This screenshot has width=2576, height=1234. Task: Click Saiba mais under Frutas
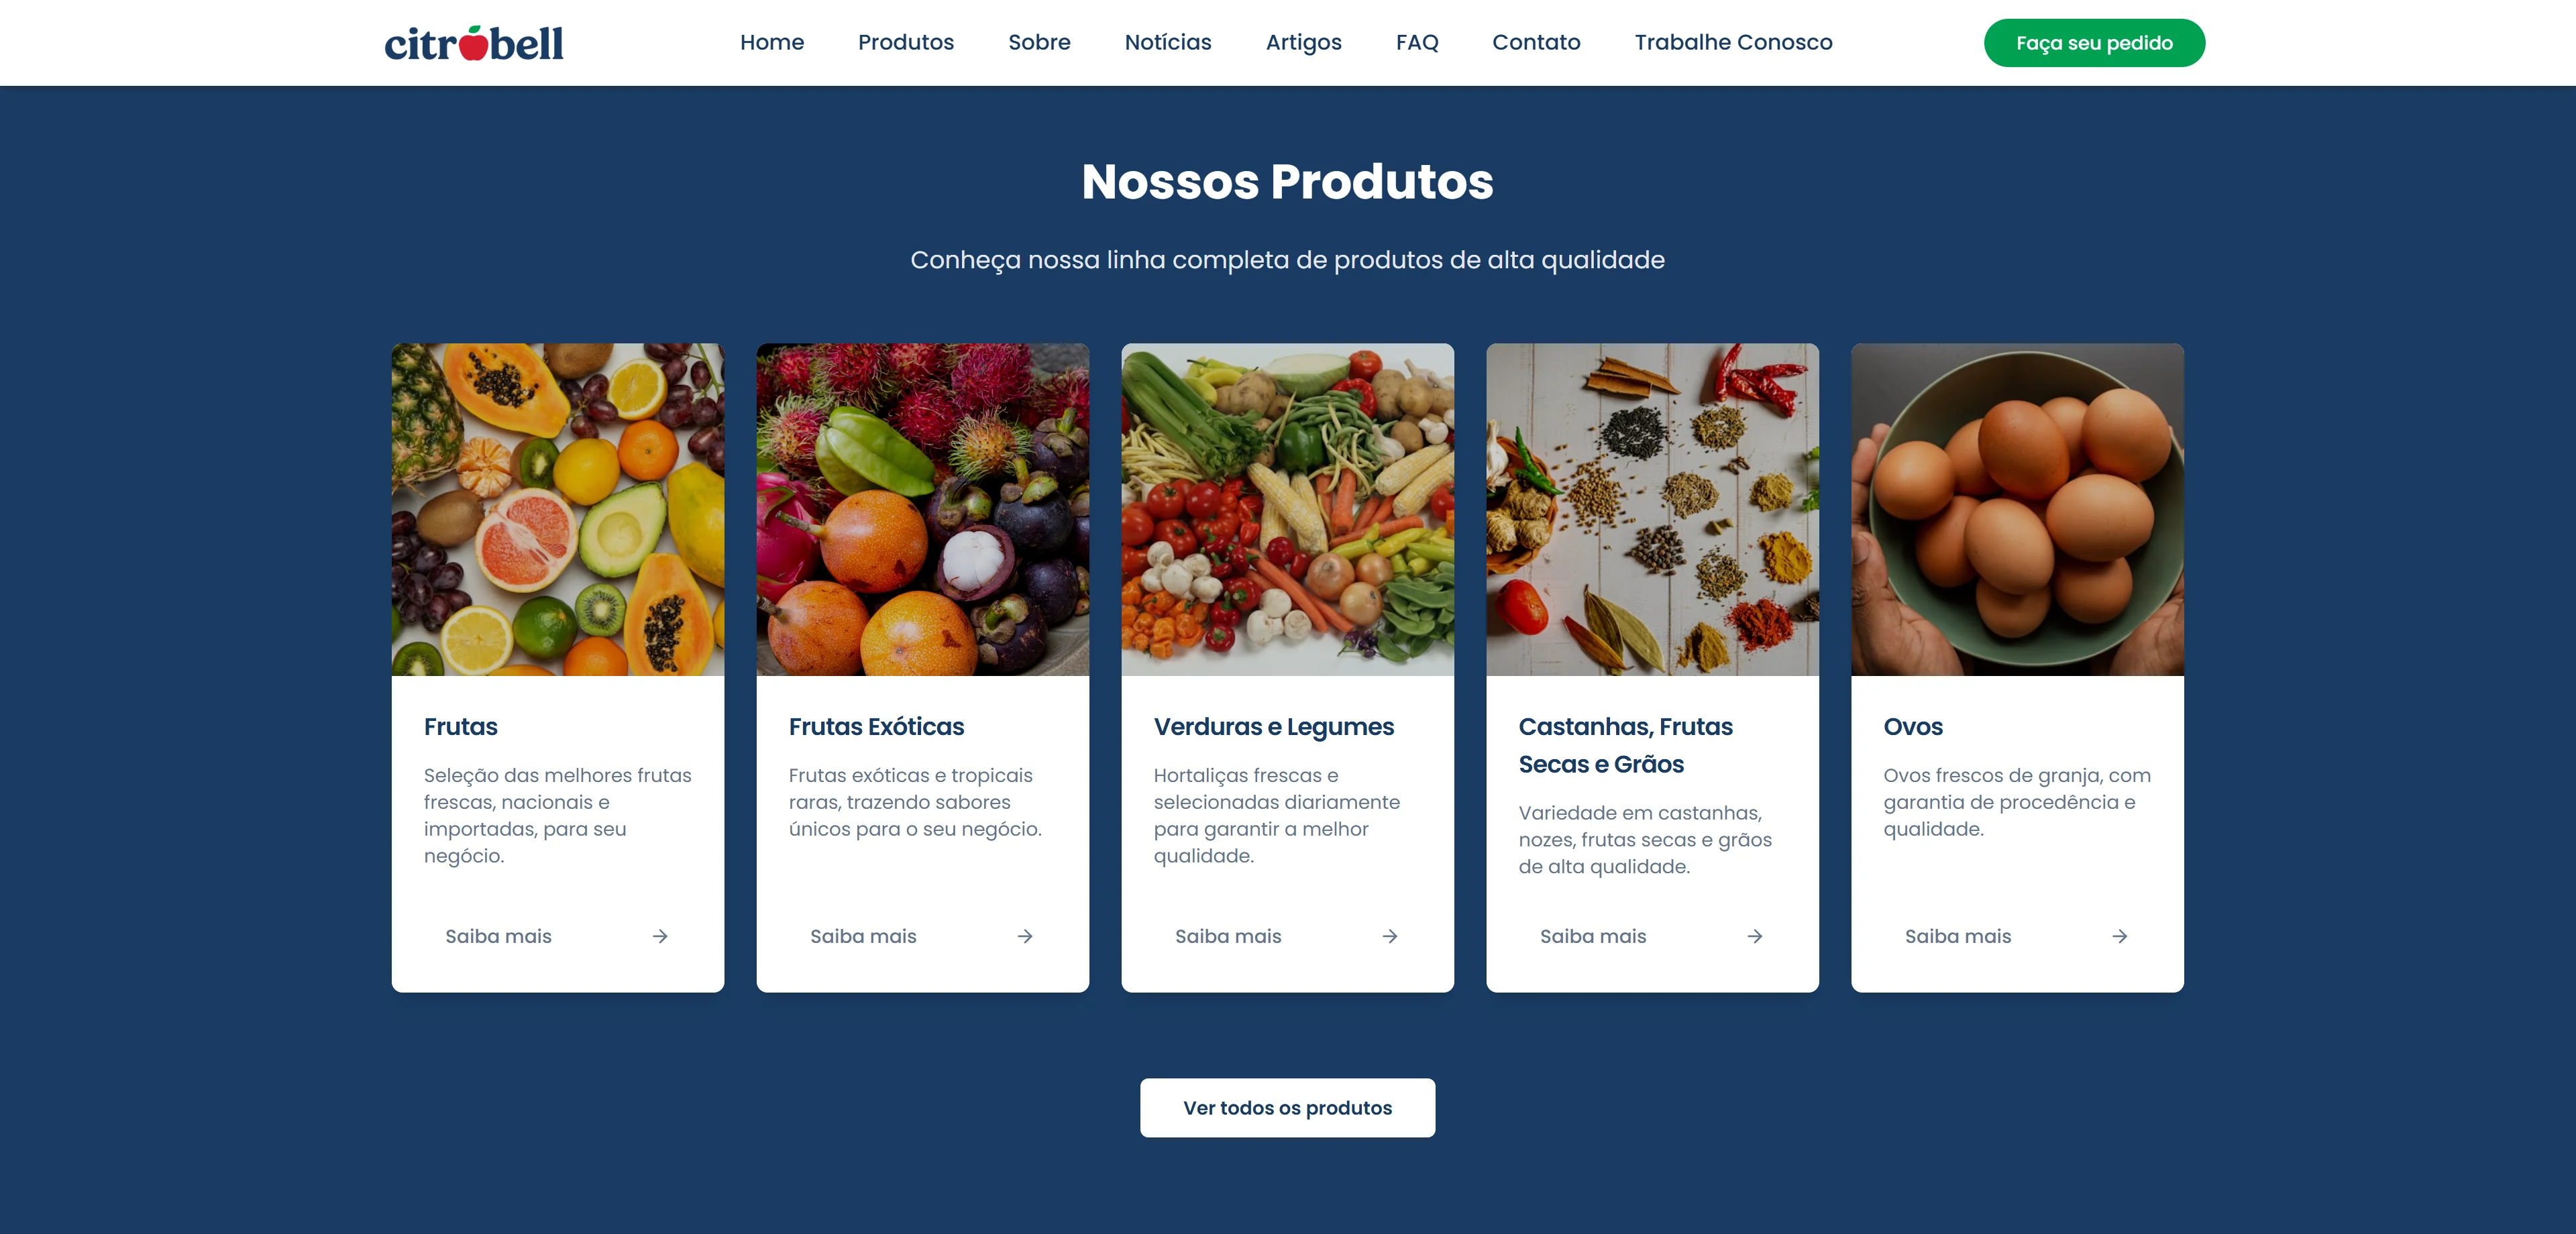click(x=498, y=936)
